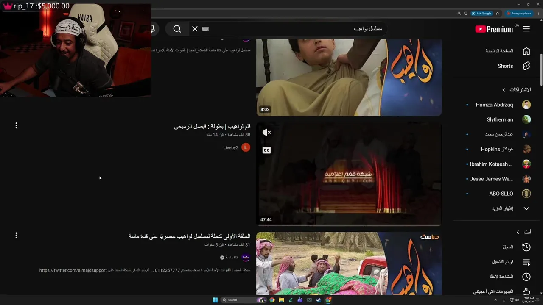Expand the الاشتراكات subscriptions section
The height and width of the screenshot is (305, 543).
pyautogui.click(x=516, y=90)
